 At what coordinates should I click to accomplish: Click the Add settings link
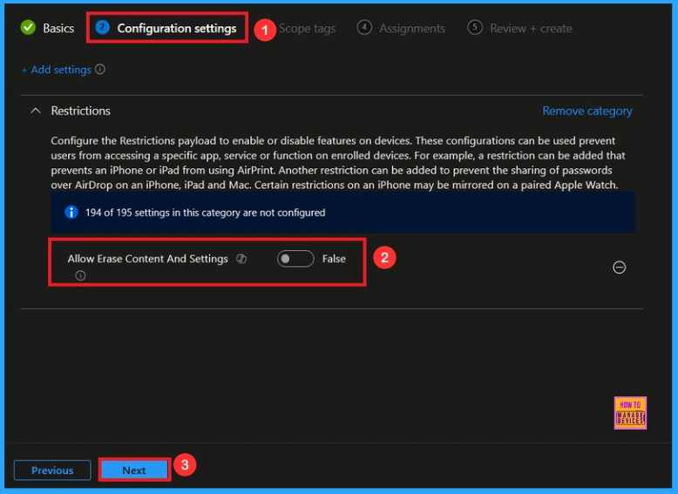pyautogui.click(x=57, y=70)
